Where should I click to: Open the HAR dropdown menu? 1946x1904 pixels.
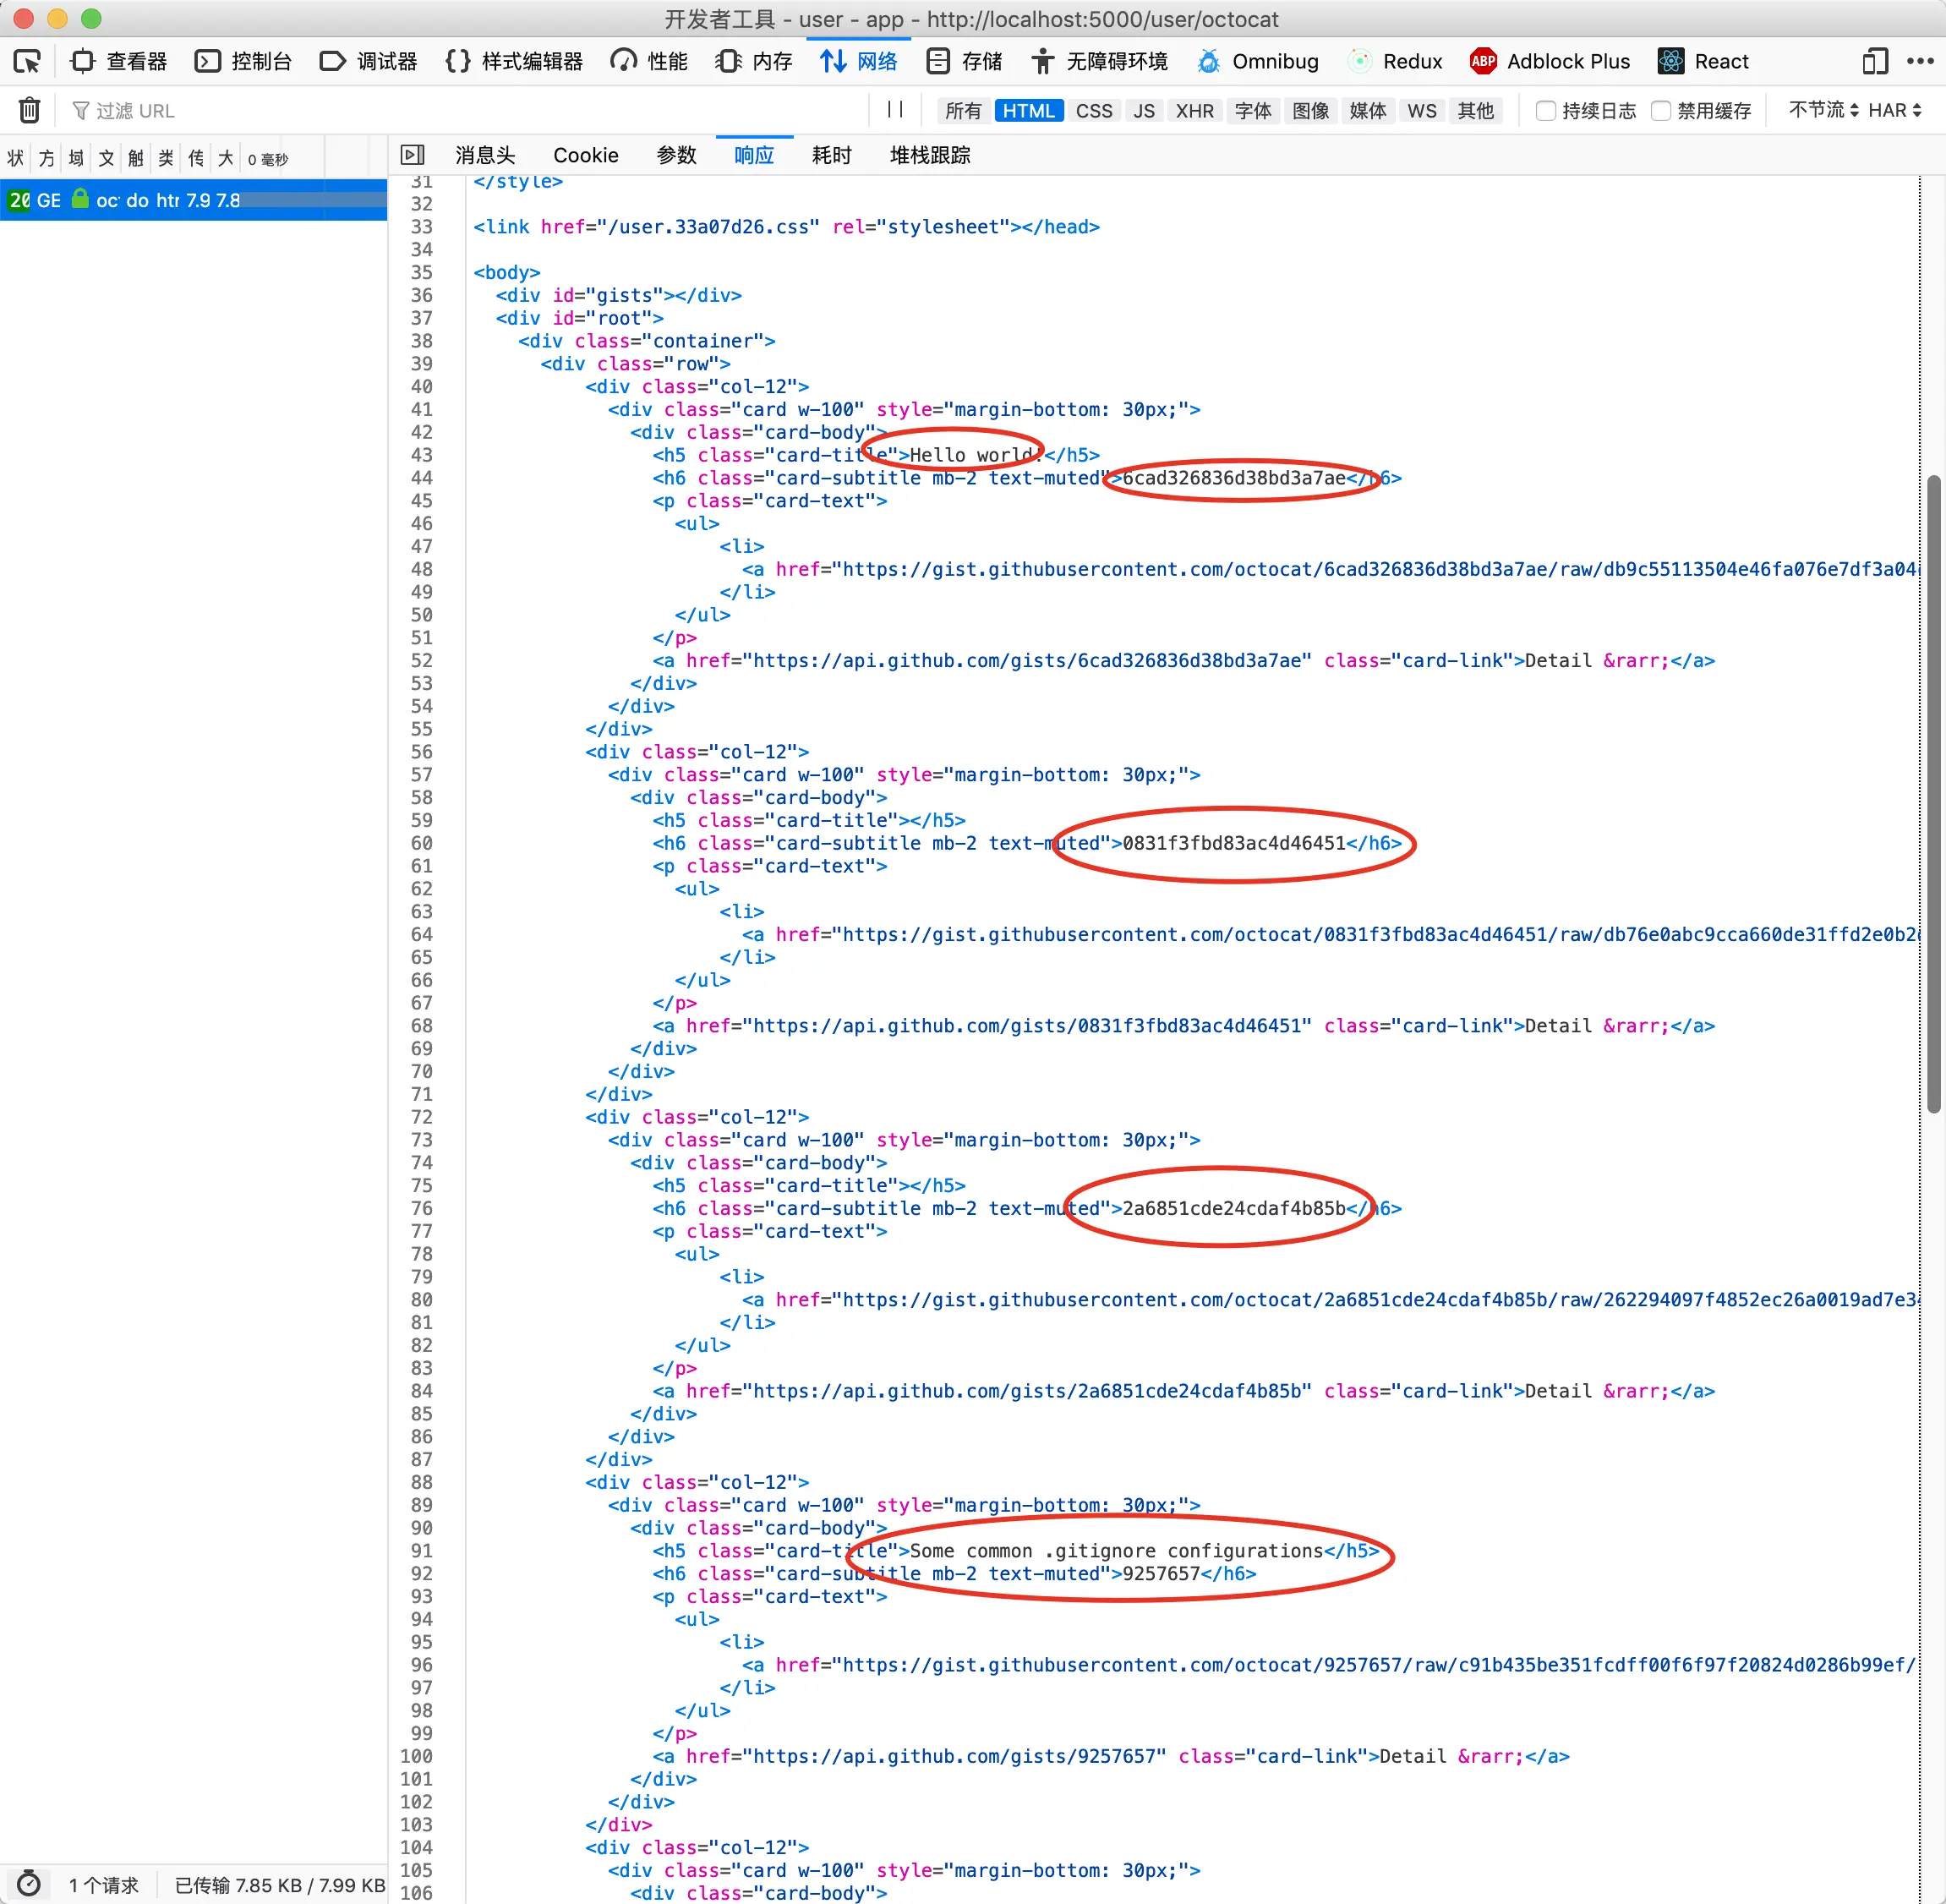[1894, 110]
